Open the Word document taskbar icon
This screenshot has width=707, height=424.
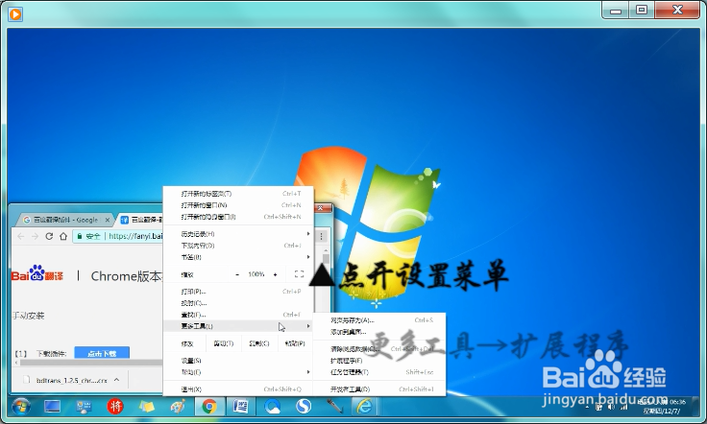tap(240, 407)
